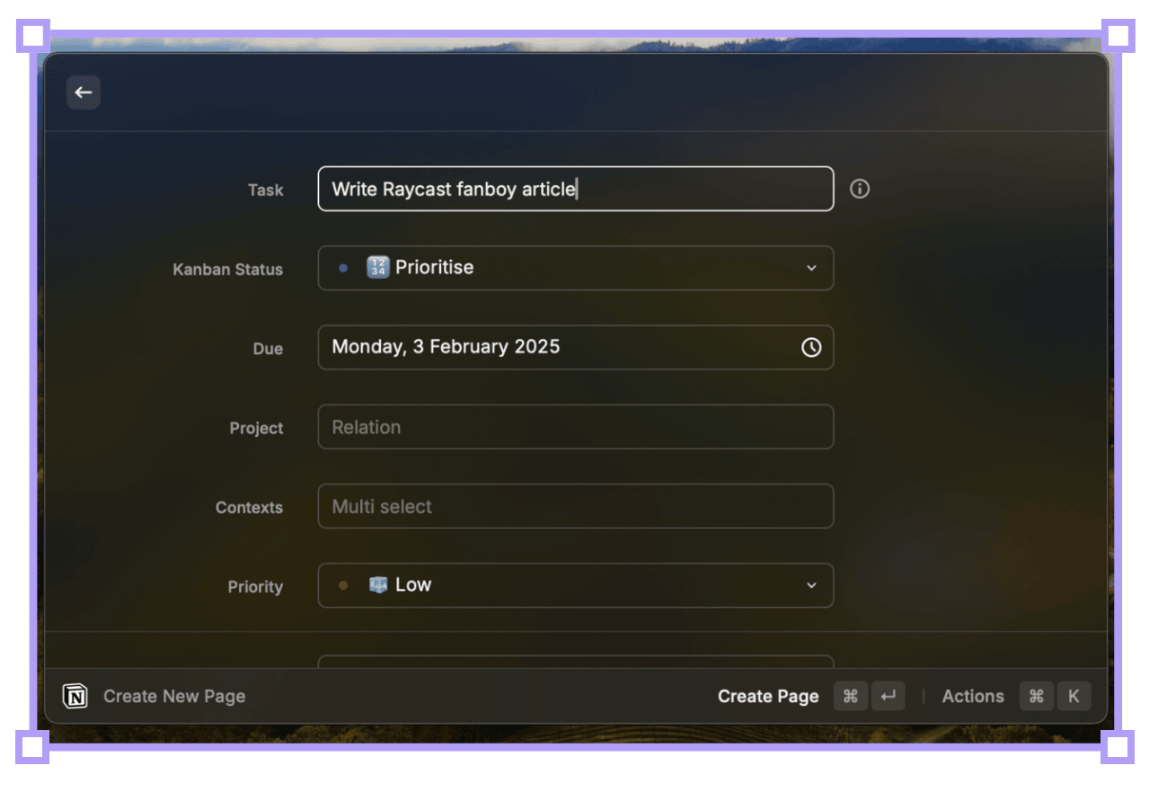This screenshot has height=810, width=1158.
Task: Click the Due date field
Action: [576, 347]
